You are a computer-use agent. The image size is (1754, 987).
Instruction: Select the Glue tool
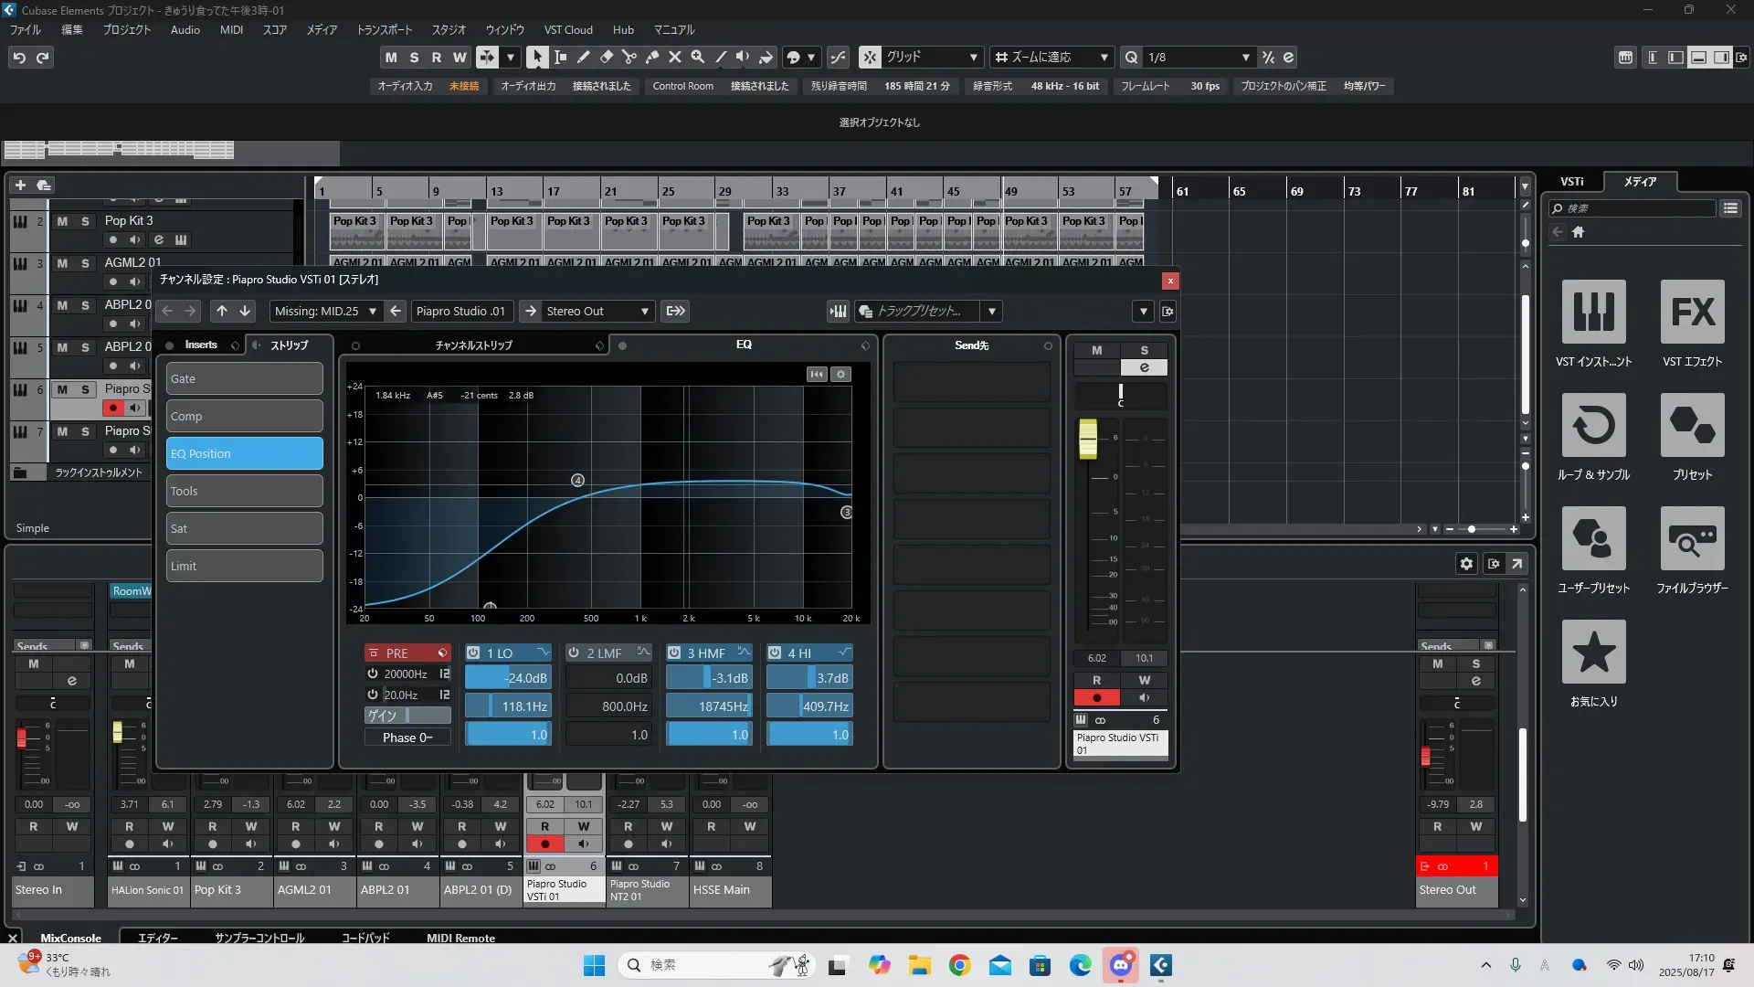coord(651,58)
